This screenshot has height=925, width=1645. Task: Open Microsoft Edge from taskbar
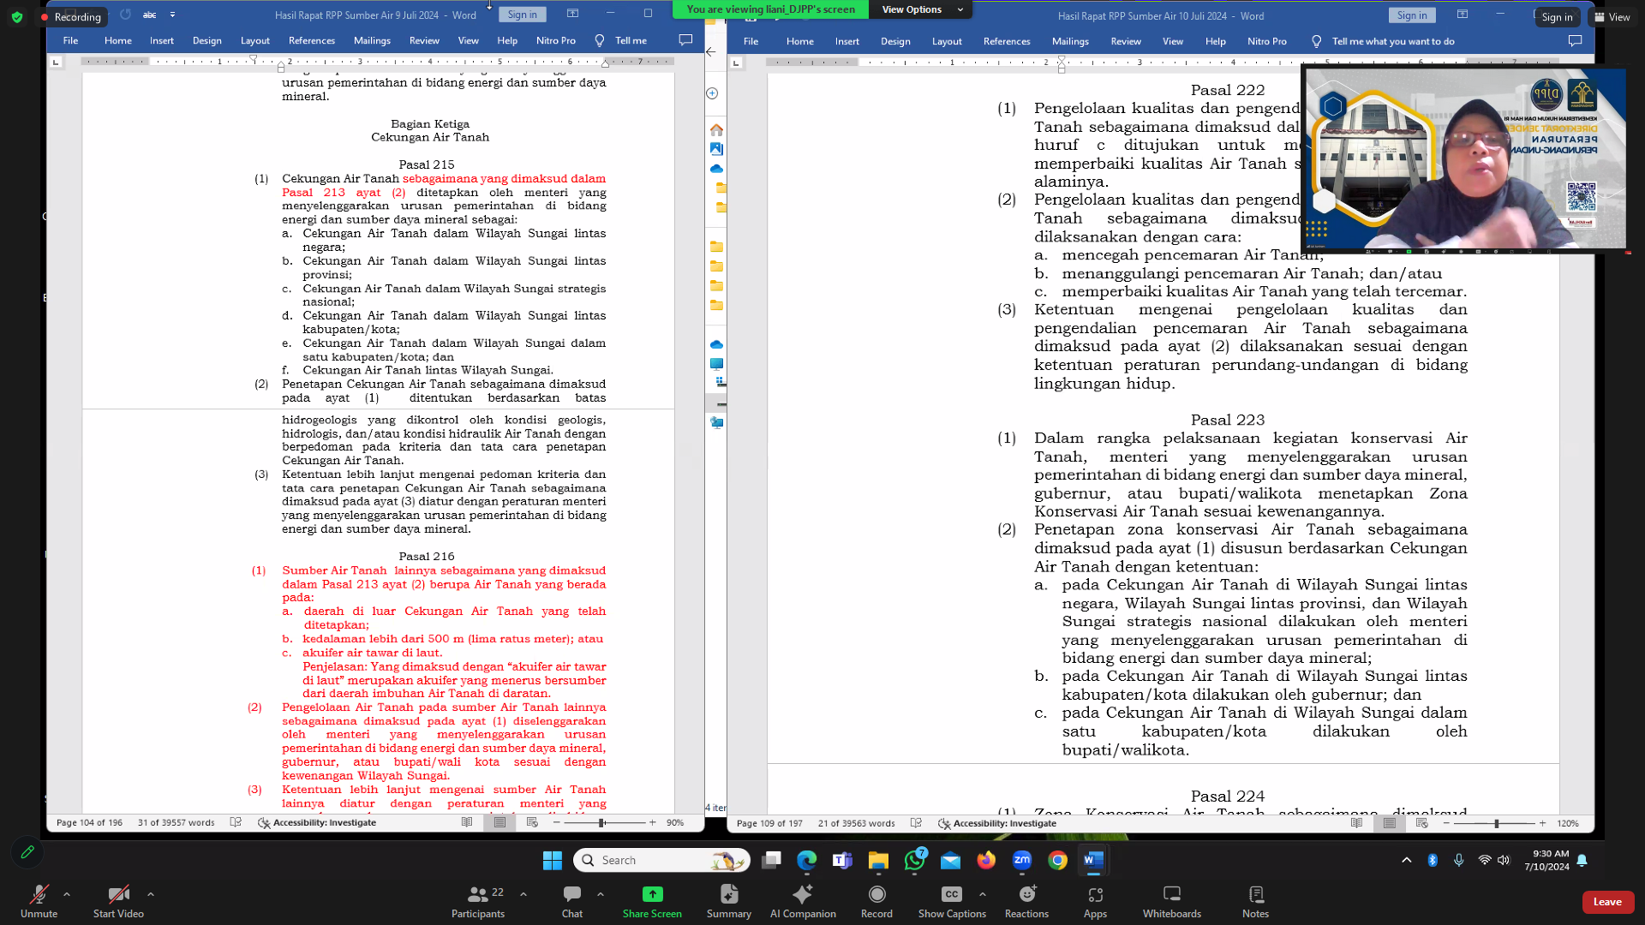807,860
